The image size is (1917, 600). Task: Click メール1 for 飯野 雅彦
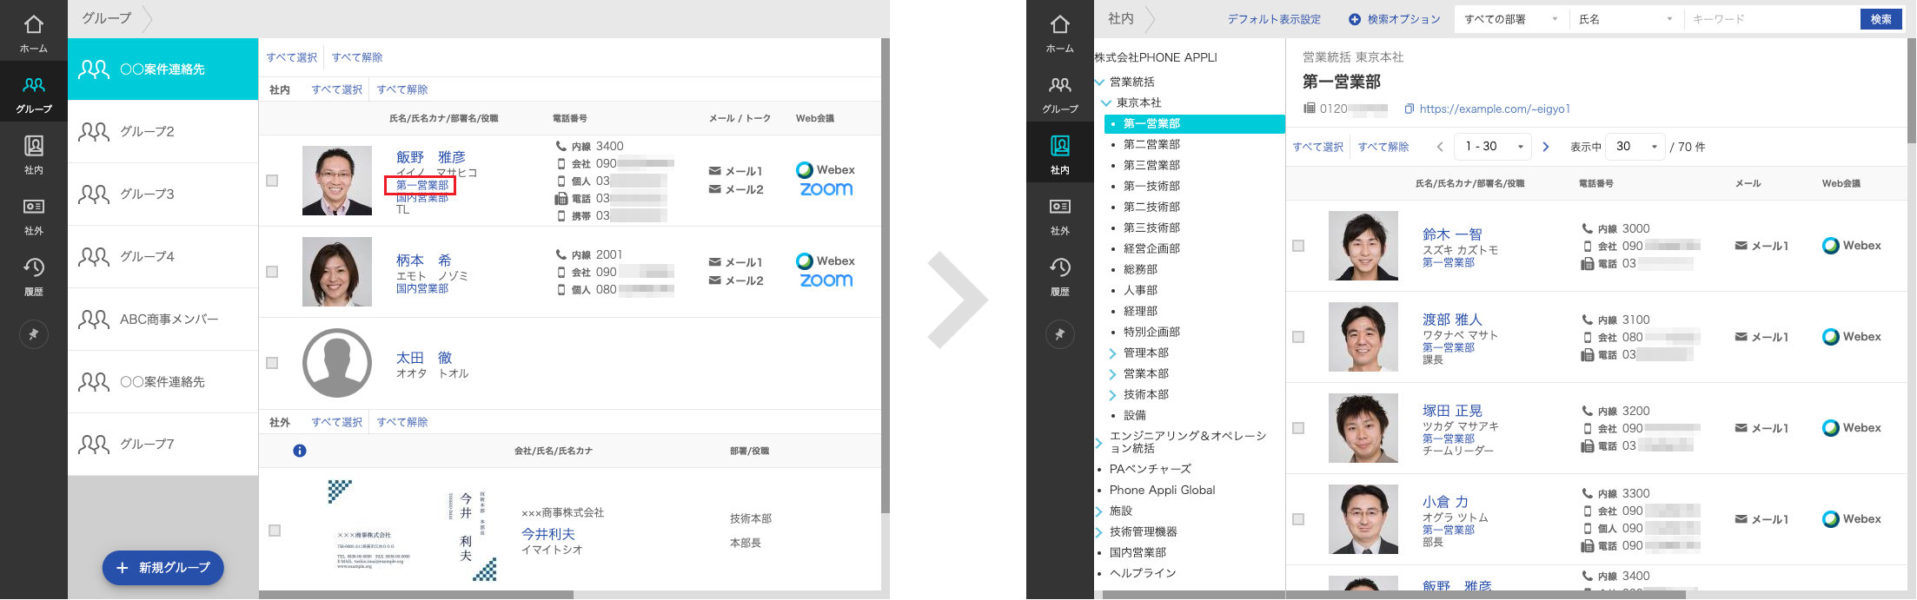point(736,171)
